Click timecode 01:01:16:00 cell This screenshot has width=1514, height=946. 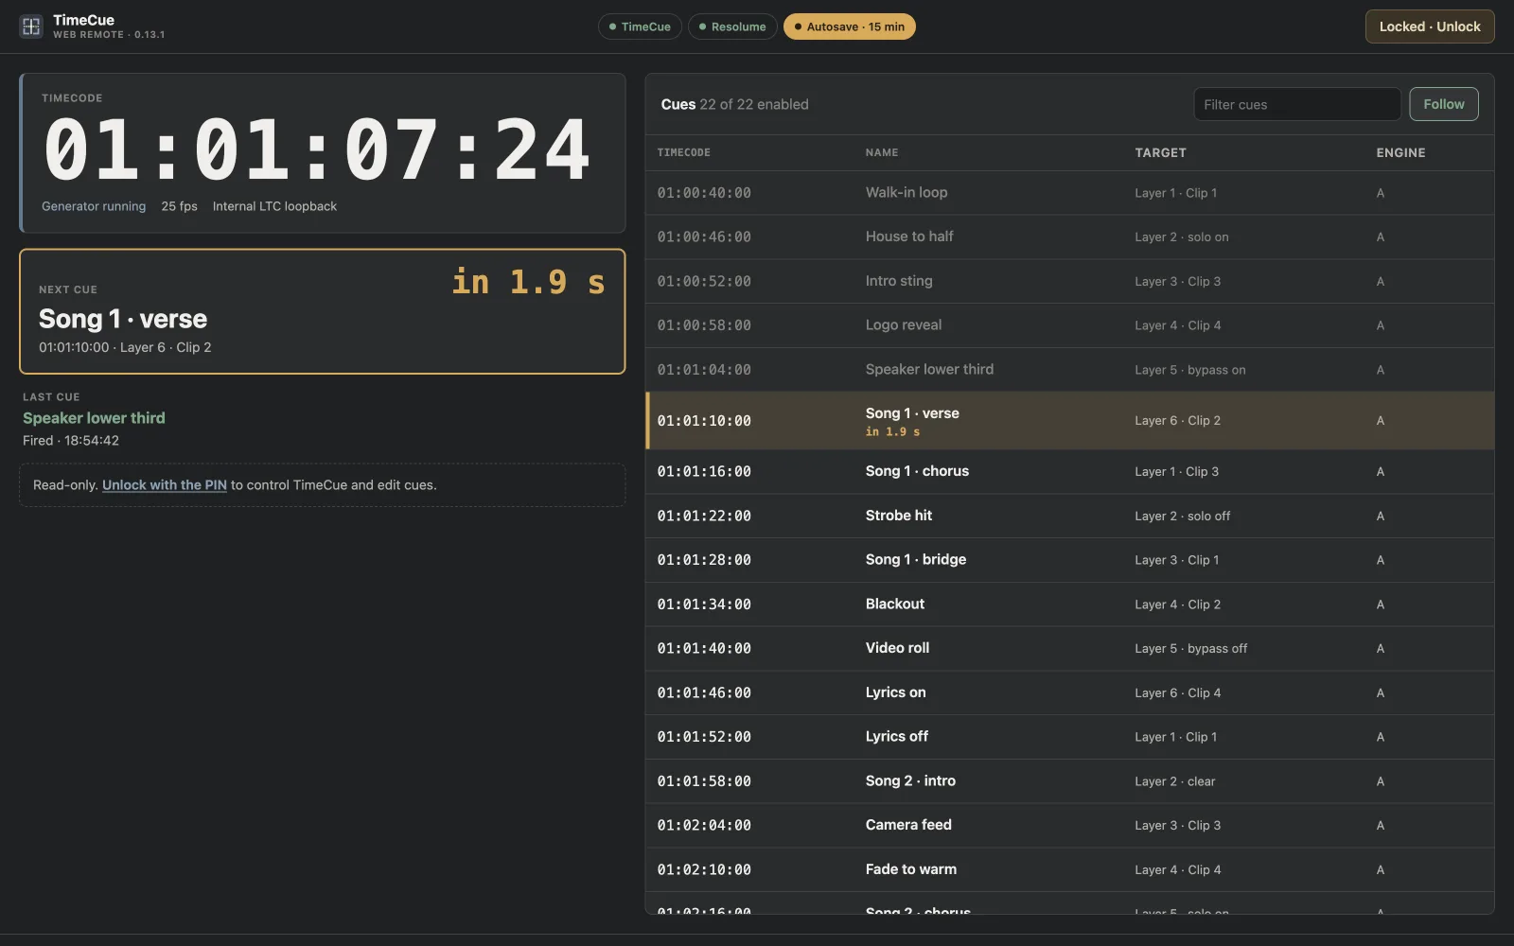click(704, 471)
